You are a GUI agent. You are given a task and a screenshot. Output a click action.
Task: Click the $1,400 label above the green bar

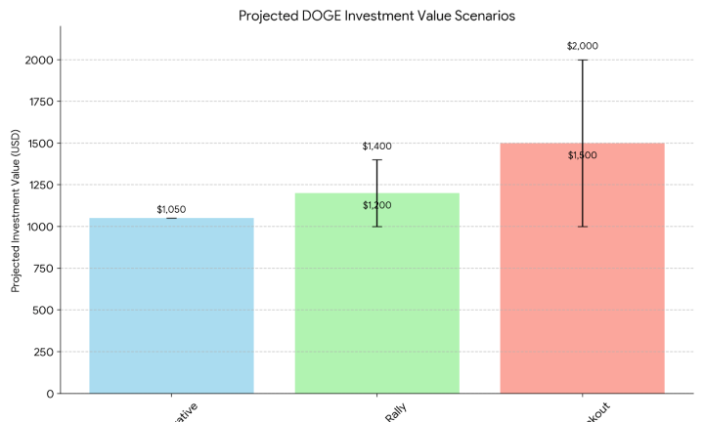click(376, 147)
